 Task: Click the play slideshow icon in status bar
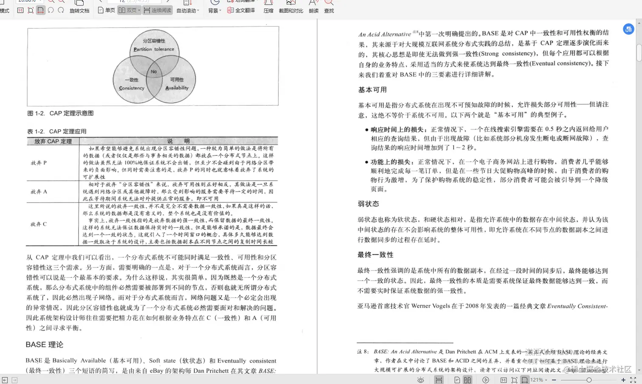[486, 380]
